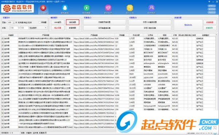Select row 39 monthly sales 1042 cell

click(x=122, y=53)
